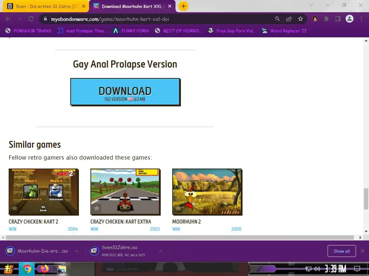Star the Kart 2 game thumbnail
Screen dimensions: 369x276
14,208
